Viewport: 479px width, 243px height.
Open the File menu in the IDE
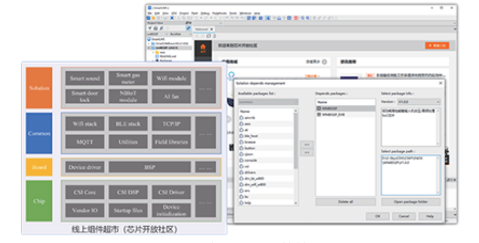click(150, 14)
